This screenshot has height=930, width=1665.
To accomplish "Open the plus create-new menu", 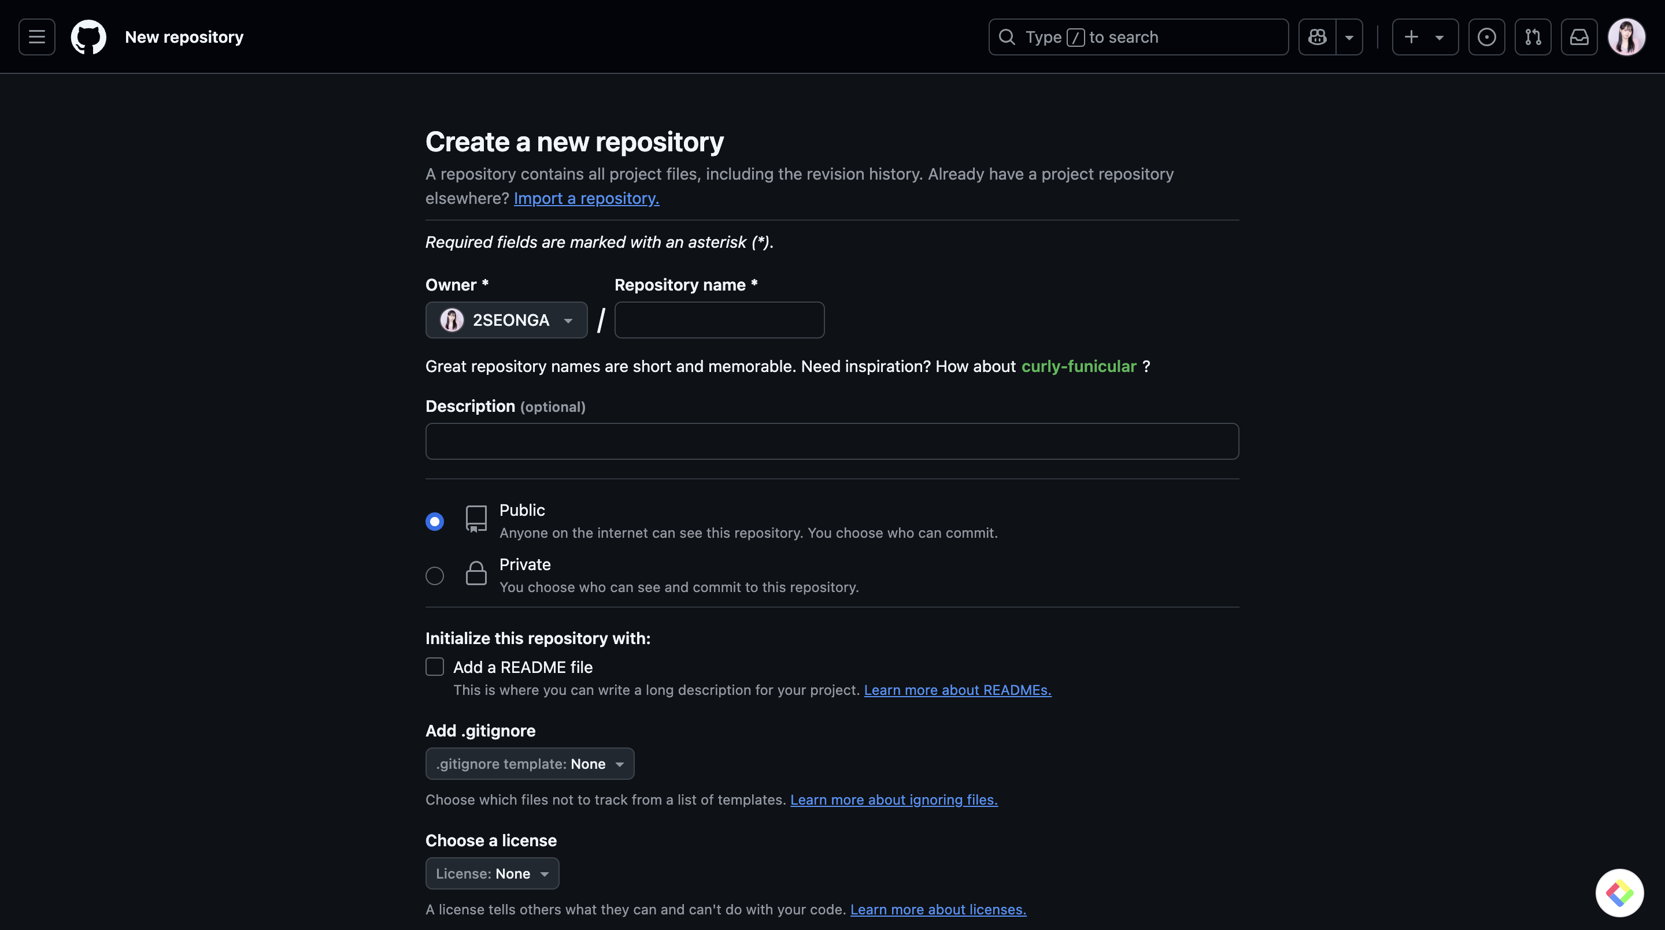I will coord(1424,37).
